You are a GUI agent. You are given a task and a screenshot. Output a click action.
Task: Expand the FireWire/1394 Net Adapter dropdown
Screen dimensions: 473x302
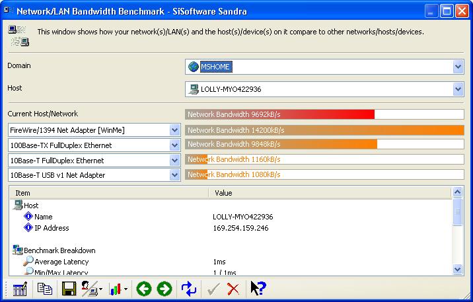[174, 130]
